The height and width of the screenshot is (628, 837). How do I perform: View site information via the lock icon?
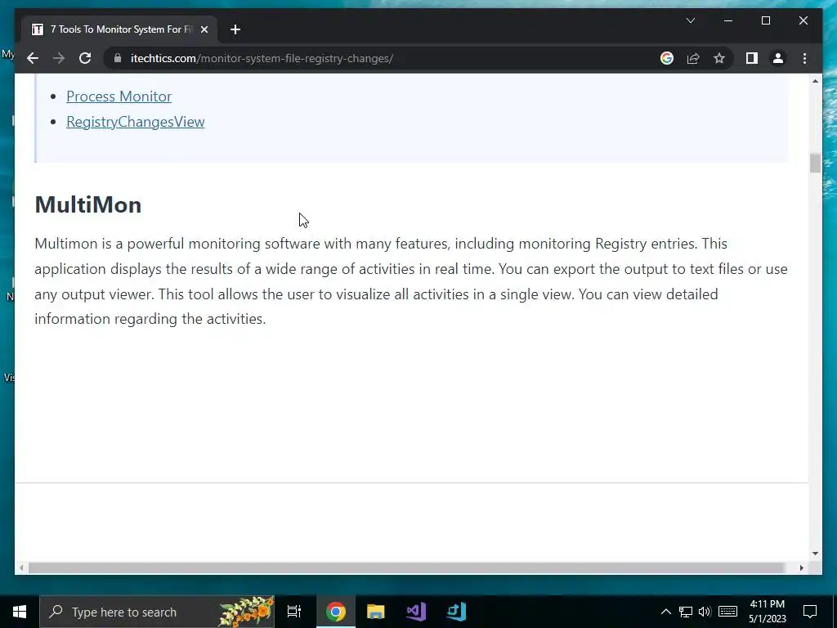point(118,58)
